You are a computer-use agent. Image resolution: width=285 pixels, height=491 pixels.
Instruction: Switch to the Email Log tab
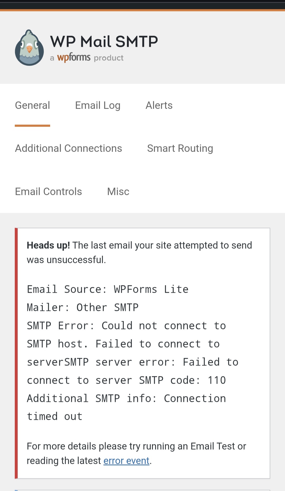[x=98, y=105]
